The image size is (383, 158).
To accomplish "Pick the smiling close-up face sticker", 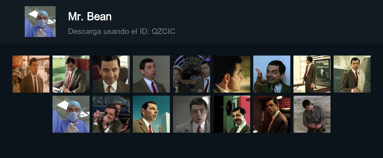I will point(111,74).
